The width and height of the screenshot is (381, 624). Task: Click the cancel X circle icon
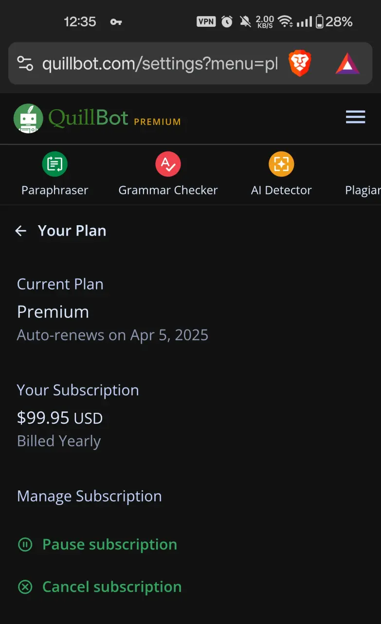[x=25, y=587]
